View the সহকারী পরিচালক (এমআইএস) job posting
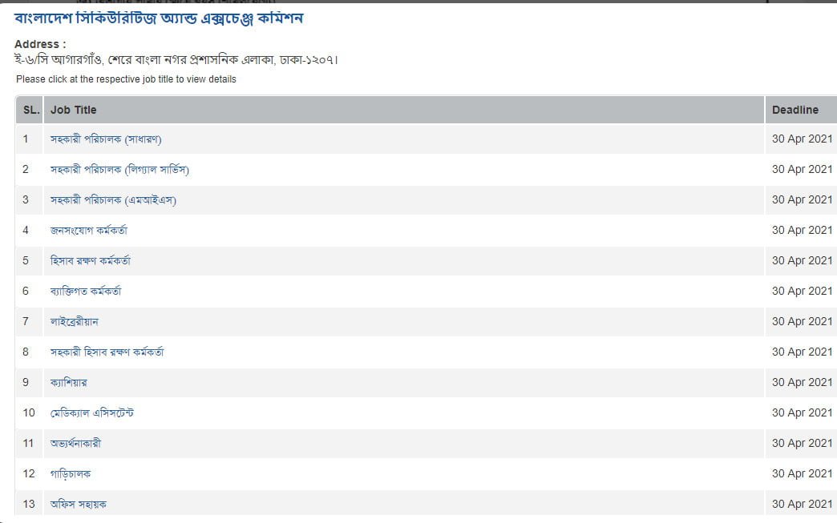Viewport: 837px width, 523px height. tap(113, 200)
